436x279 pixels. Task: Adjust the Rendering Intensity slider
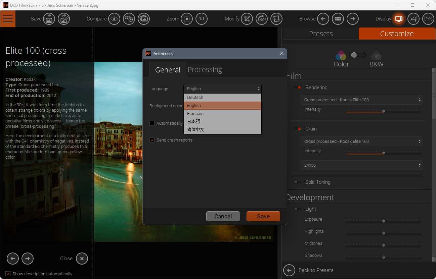(384, 111)
